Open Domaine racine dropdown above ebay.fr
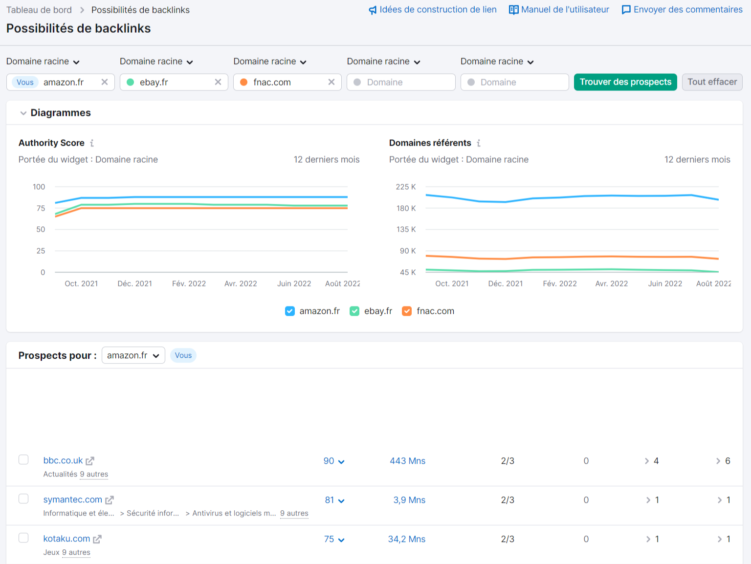This screenshot has height=564, width=751. click(156, 62)
